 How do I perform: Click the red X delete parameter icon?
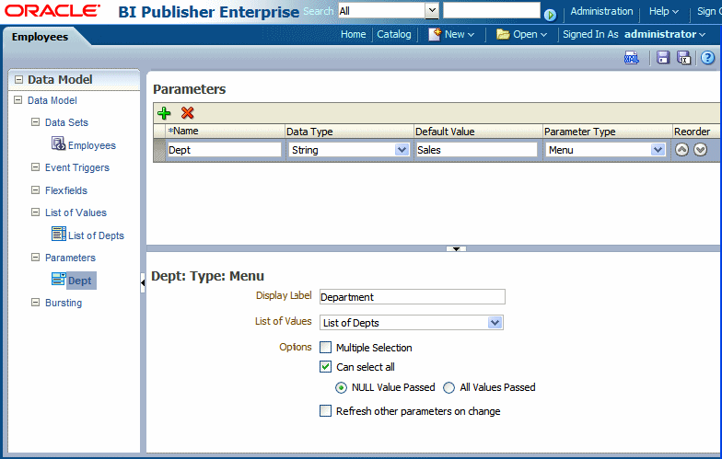[188, 112]
